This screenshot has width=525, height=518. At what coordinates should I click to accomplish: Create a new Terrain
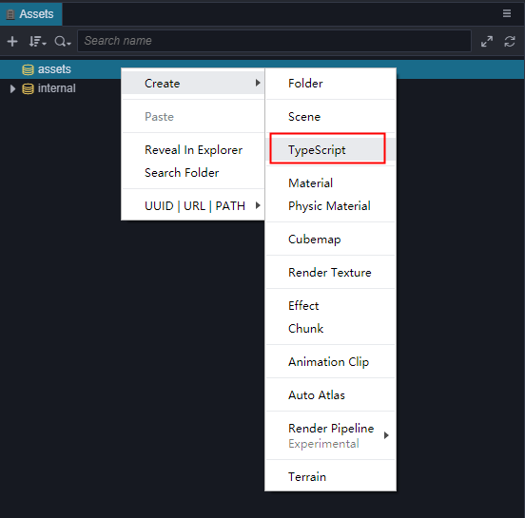tap(330, 476)
